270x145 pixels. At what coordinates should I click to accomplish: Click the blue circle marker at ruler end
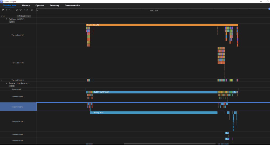(269, 9)
